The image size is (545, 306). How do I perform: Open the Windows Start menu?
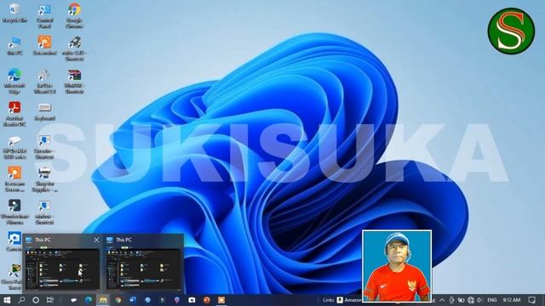point(7,300)
